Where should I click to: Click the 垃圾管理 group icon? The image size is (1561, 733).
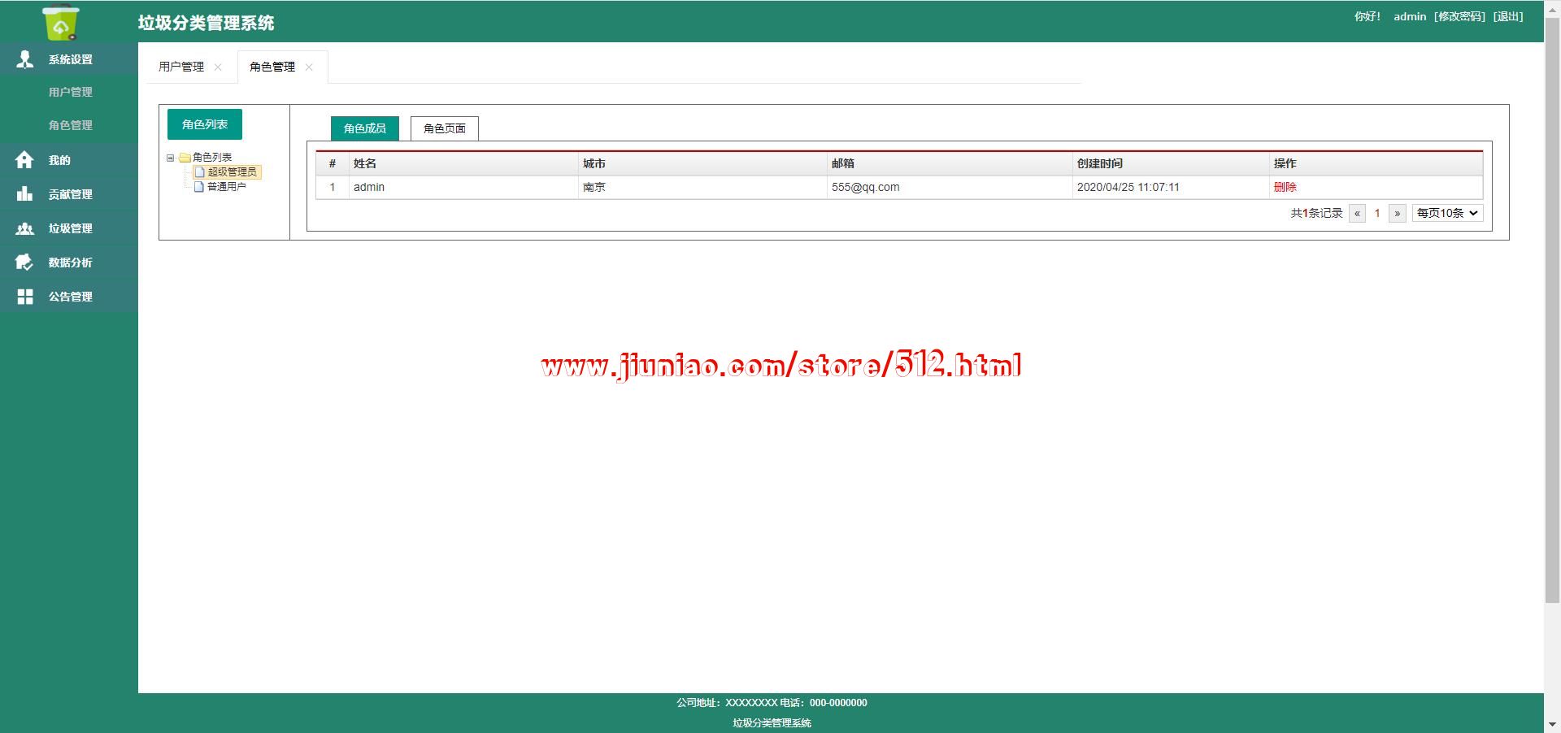tap(24, 228)
